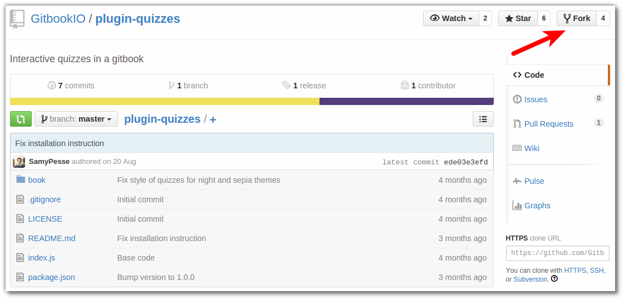The width and height of the screenshot is (624, 300).
Task: Click the file icon beside README.md
Action: 20,238
